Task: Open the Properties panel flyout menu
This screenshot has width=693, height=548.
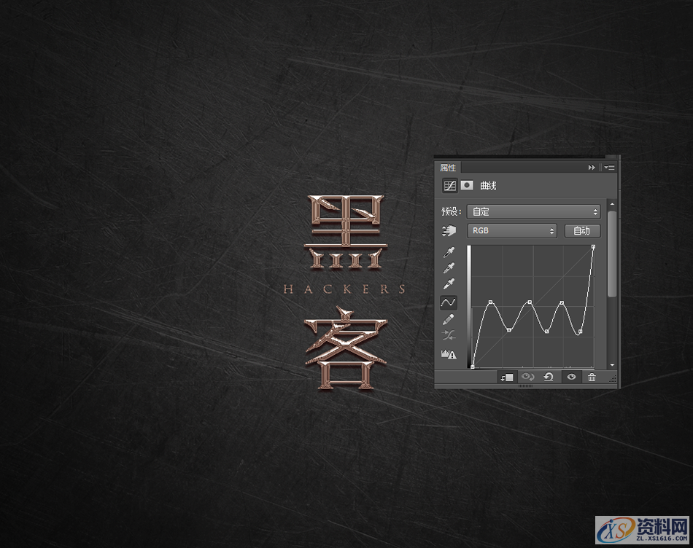Action: (x=609, y=167)
